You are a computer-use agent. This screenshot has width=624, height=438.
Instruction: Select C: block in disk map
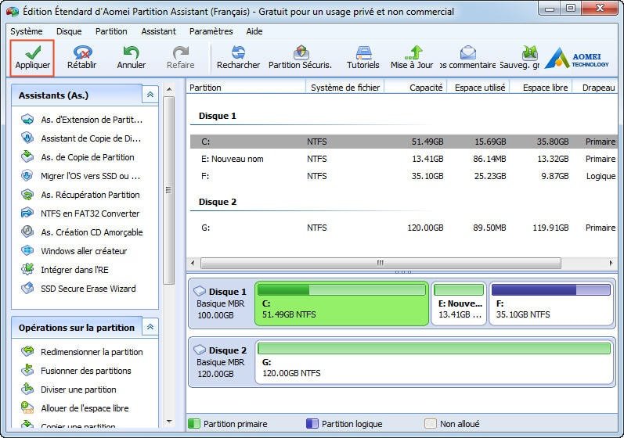point(342,303)
